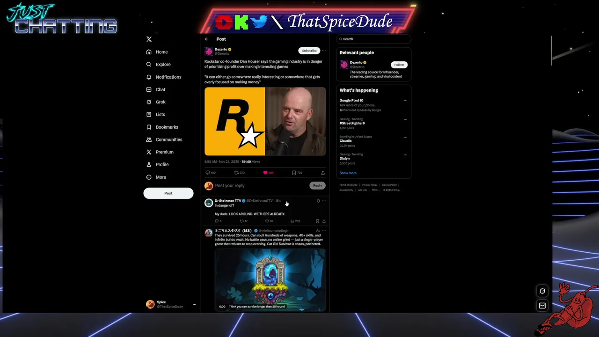Toggle the bookmark on the Dexerto post

click(x=294, y=173)
